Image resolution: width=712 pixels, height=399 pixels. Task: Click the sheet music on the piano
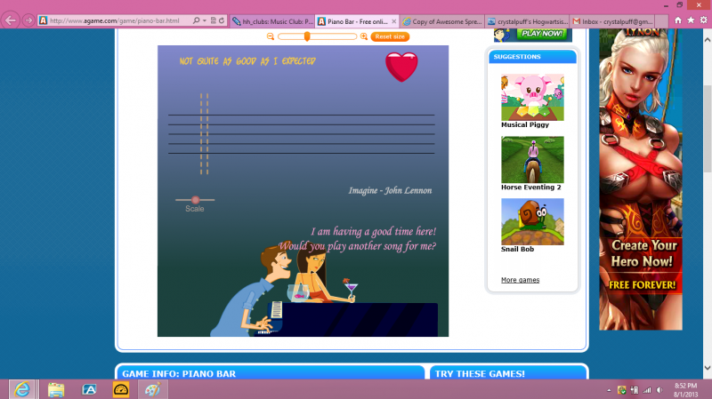point(277,309)
